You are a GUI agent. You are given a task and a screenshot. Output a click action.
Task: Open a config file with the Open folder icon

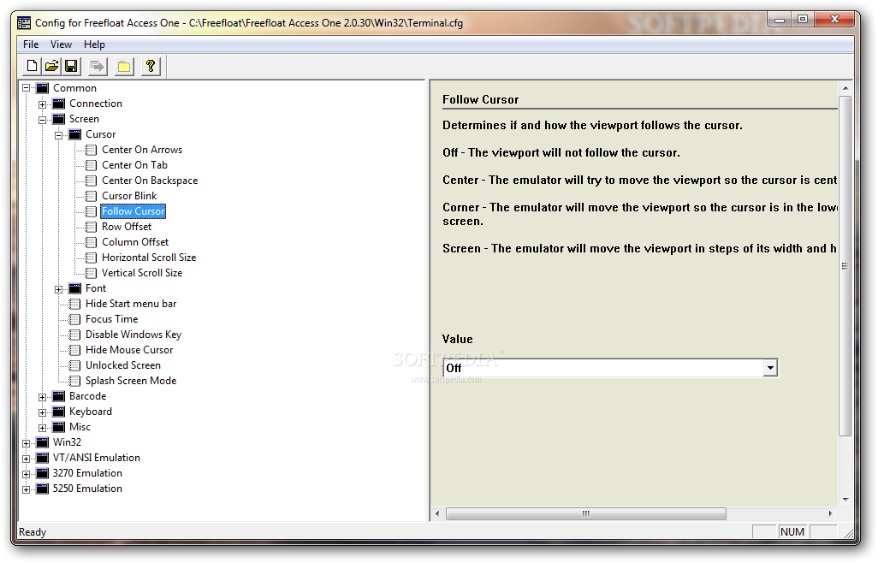[51, 67]
